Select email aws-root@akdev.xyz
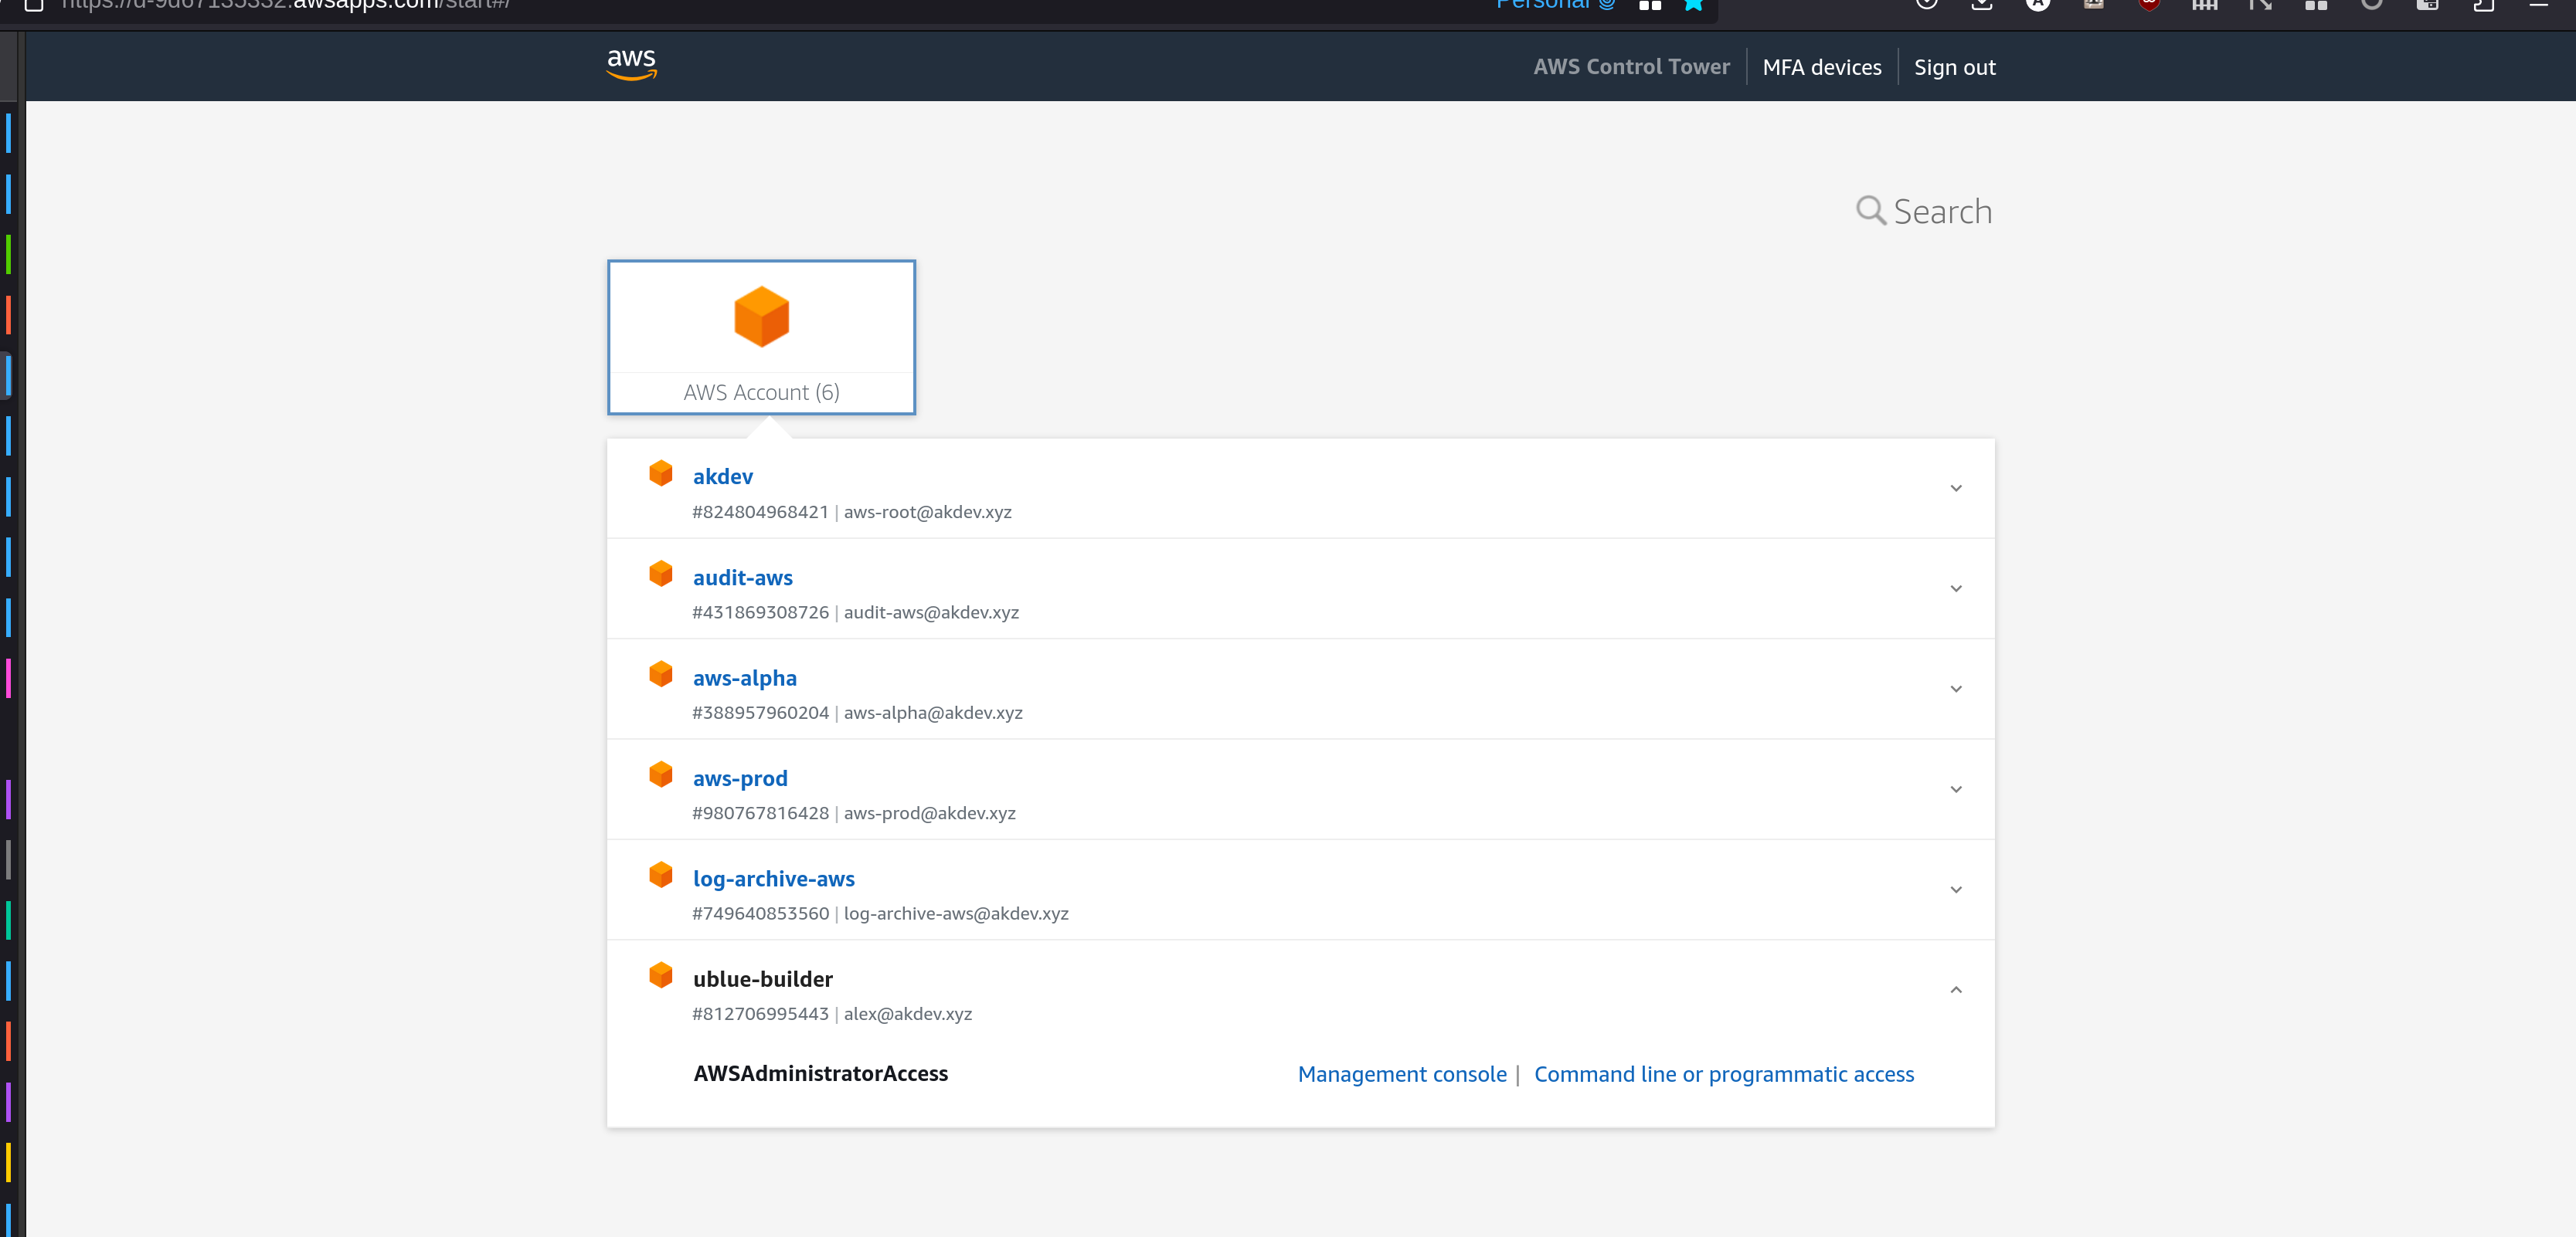The height and width of the screenshot is (1237, 2576). (x=927, y=512)
